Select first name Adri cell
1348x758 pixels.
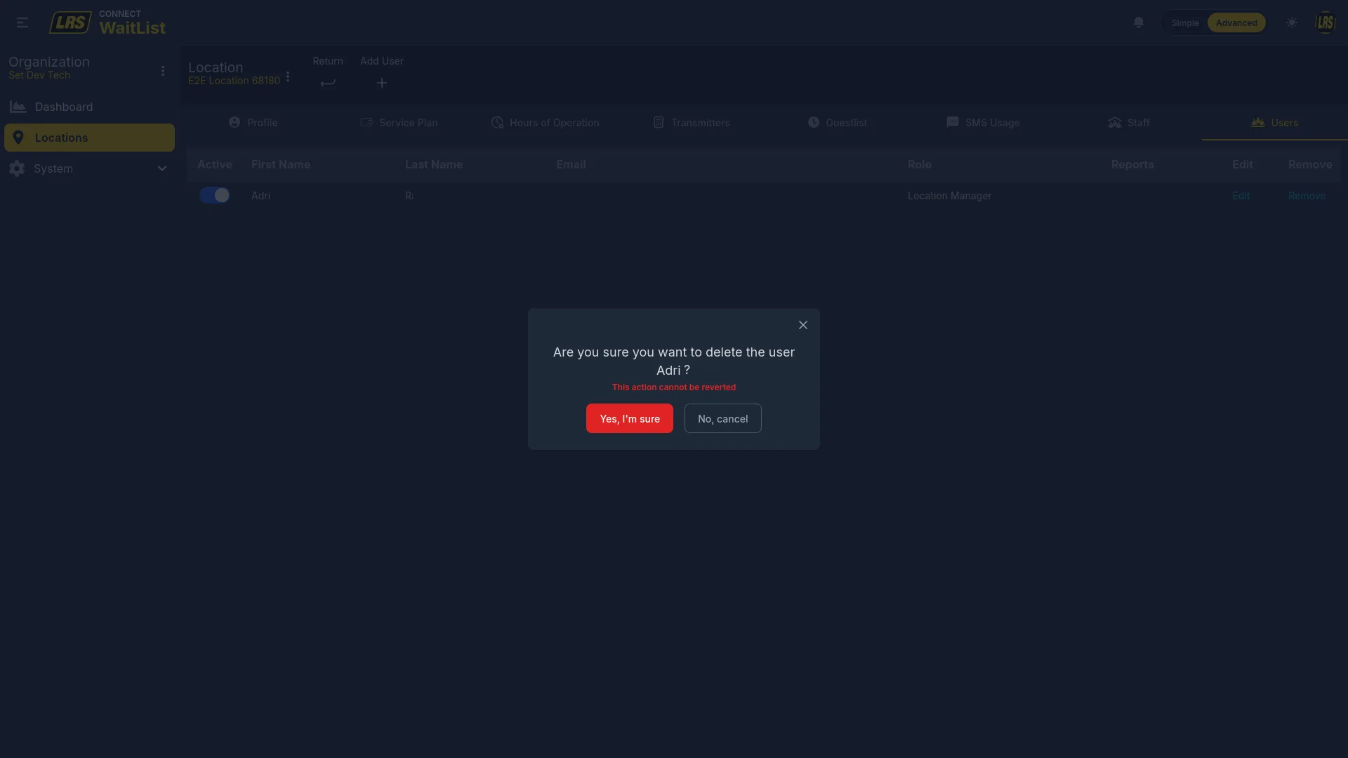(x=260, y=196)
